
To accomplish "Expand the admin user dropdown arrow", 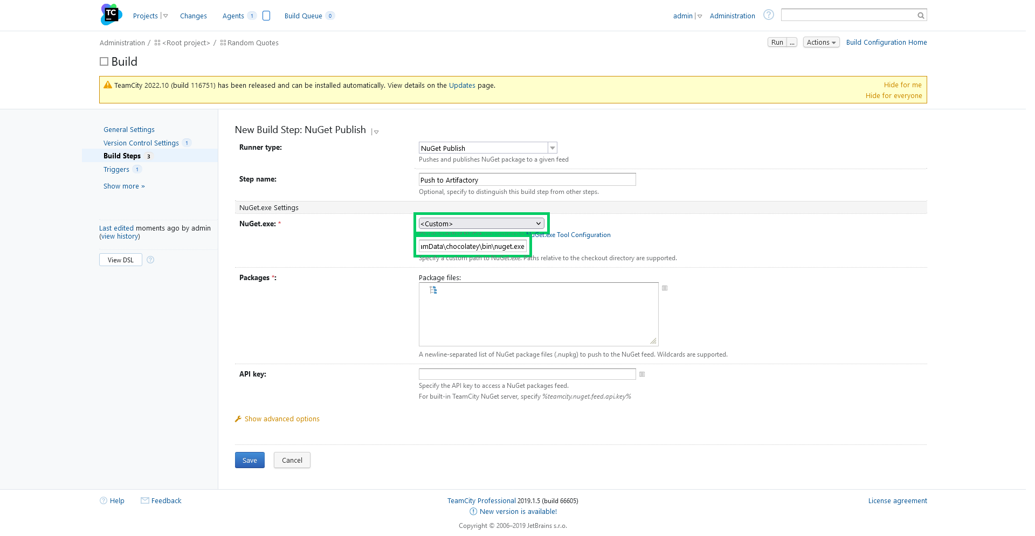I will (x=700, y=16).
